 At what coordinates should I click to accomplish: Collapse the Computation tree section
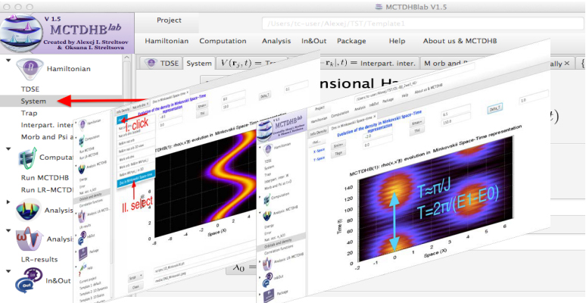tap(8, 149)
